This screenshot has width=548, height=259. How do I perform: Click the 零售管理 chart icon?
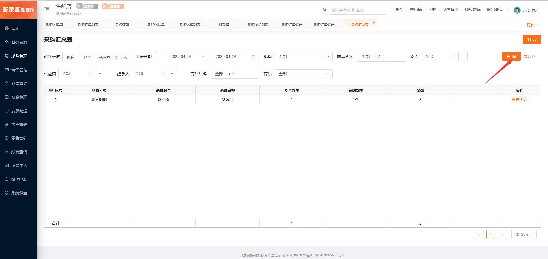[7, 124]
